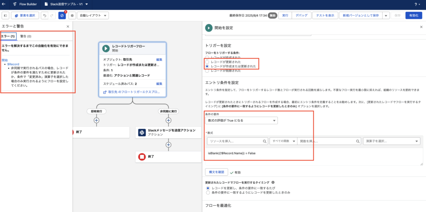Expand the 条件の要件 combobox
The image size is (426, 212).
[241, 121]
